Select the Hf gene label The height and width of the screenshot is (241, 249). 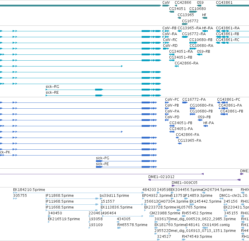coord(204,15)
